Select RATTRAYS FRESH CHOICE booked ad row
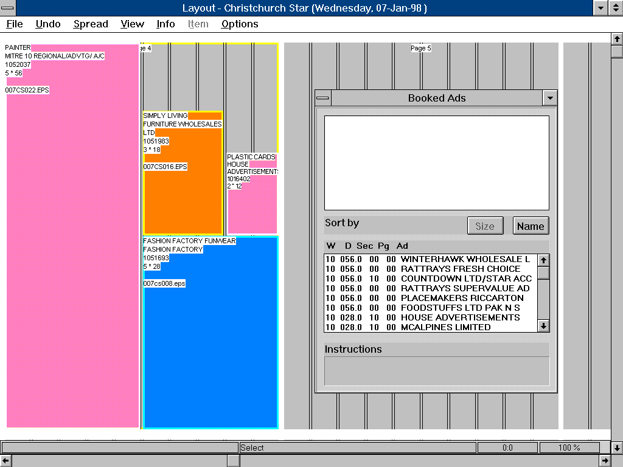Image resolution: width=623 pixels, height=467 pixels. (x=431, y=269)
